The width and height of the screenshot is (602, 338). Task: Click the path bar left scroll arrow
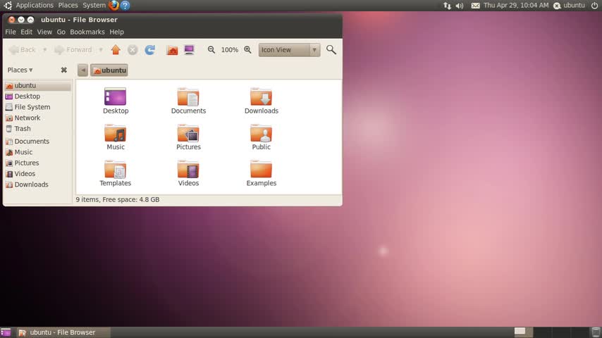pos(82,70)
